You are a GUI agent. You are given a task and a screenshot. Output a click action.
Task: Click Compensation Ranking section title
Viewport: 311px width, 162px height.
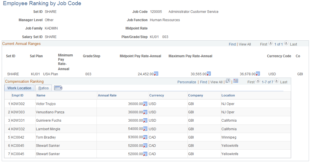click(24, 82)
